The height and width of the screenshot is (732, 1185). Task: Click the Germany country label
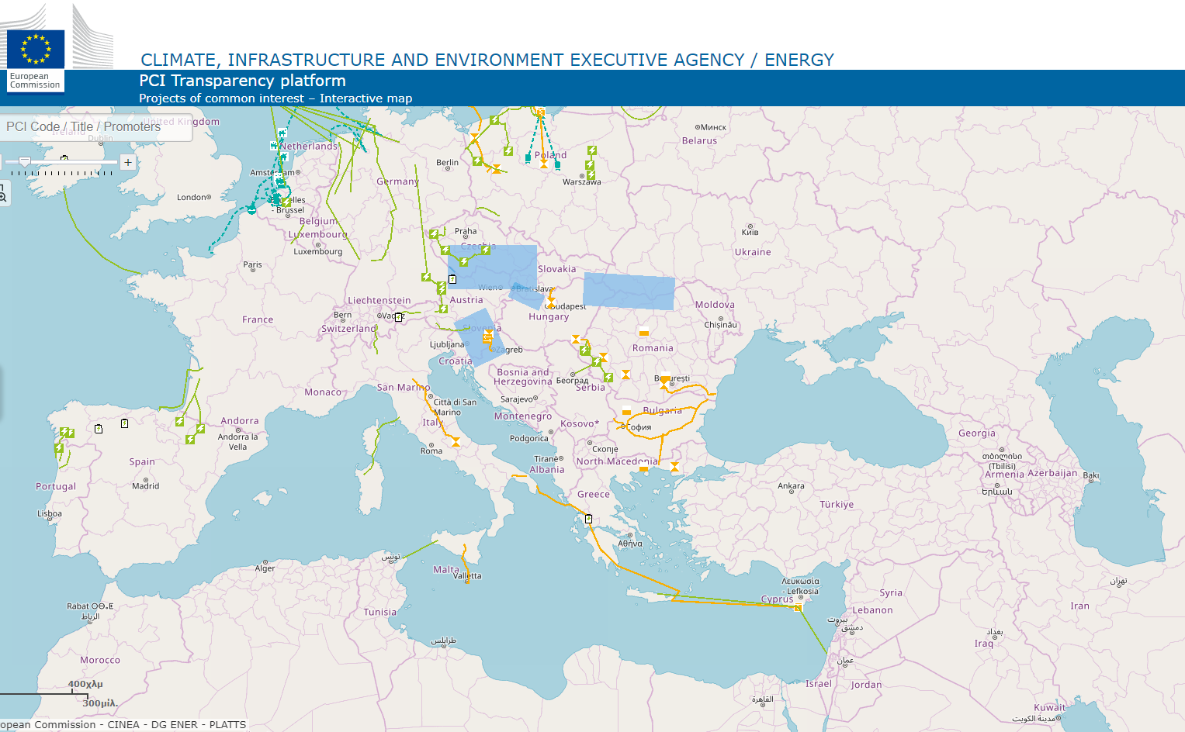pos(397,181)
